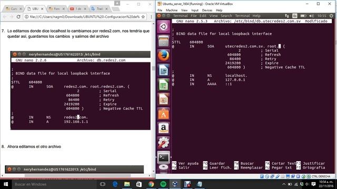This screenshot has height=189, width=337.
Task: Open System Settings wrench-gear launcher icon
Action: point(163,143)
